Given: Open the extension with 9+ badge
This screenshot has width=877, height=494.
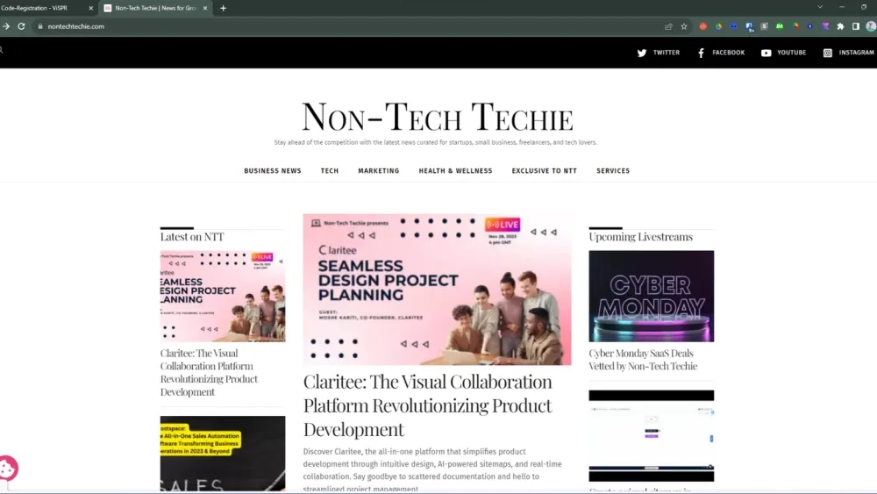Looking at the screenshot, I should 749,26.
